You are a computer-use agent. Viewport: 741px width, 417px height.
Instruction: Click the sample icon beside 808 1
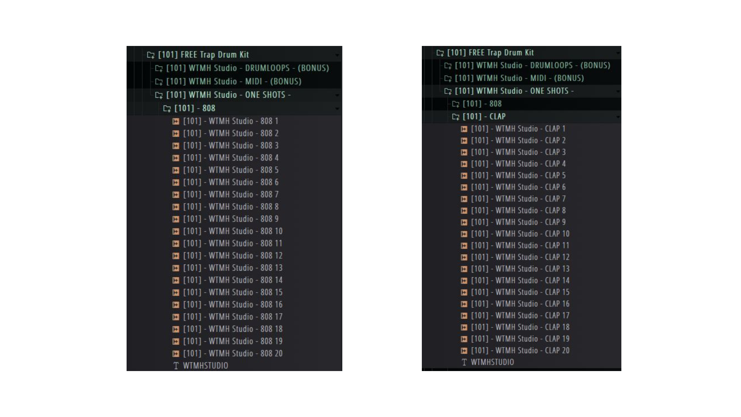pos(176,121)
